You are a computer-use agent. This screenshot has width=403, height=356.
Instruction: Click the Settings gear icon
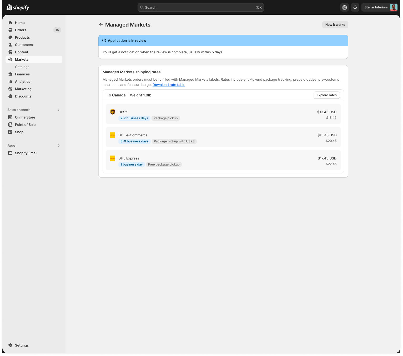click(x=10, y=345)
